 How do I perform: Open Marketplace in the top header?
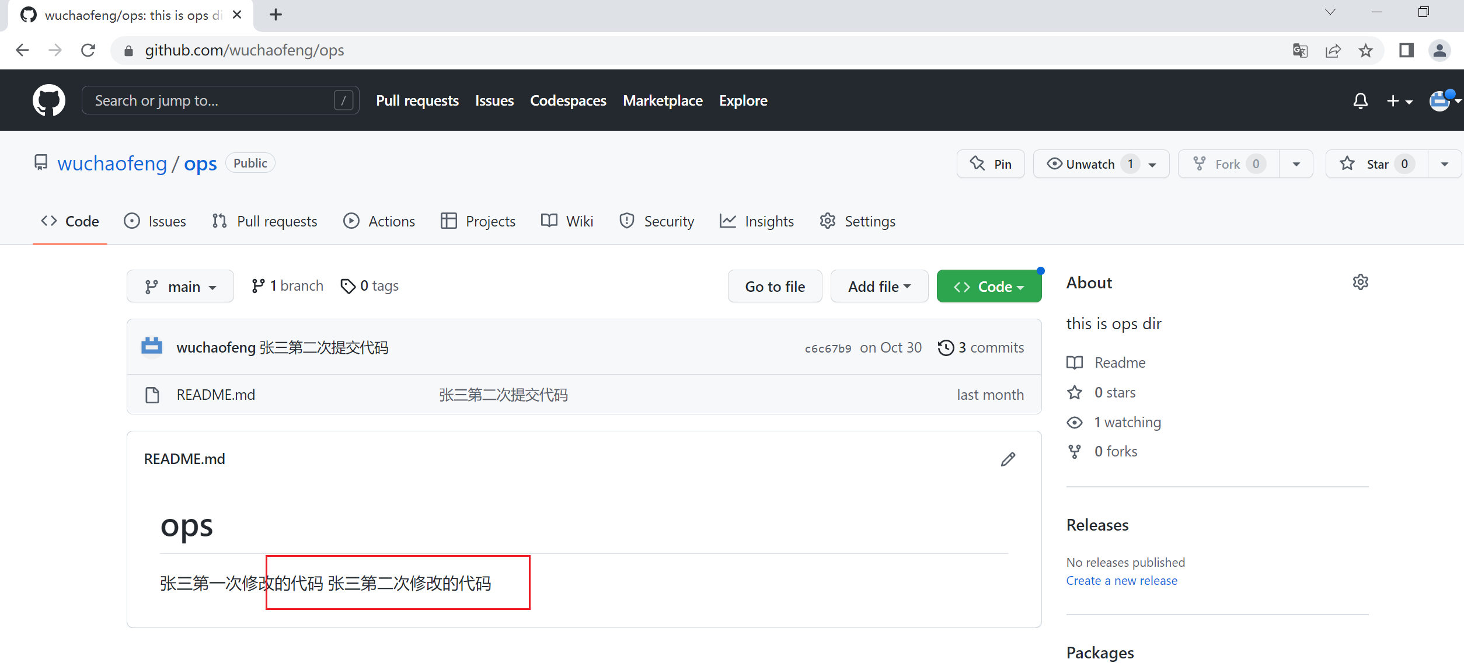(663, 100)
